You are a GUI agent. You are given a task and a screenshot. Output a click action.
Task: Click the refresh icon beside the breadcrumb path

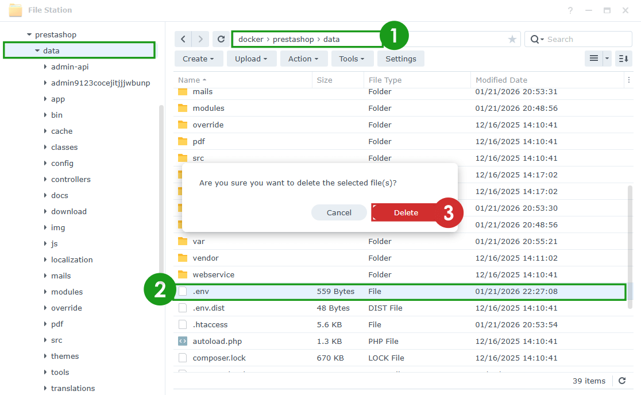(x=221, y=38)
